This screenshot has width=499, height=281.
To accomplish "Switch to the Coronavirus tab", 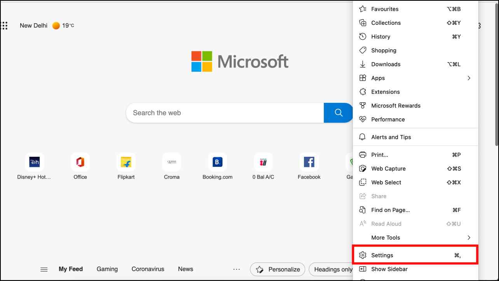I will coord(148,269).
